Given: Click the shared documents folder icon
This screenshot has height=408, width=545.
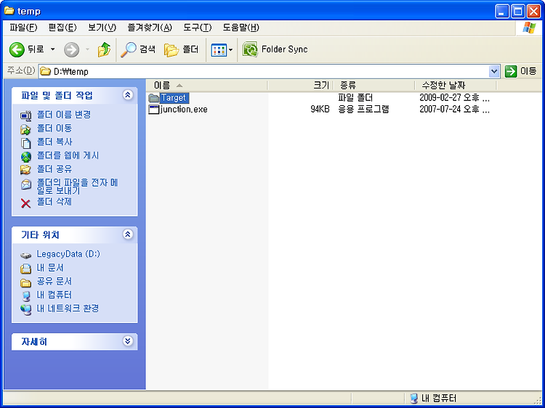Looking at the screenshot, I should 25,282.
